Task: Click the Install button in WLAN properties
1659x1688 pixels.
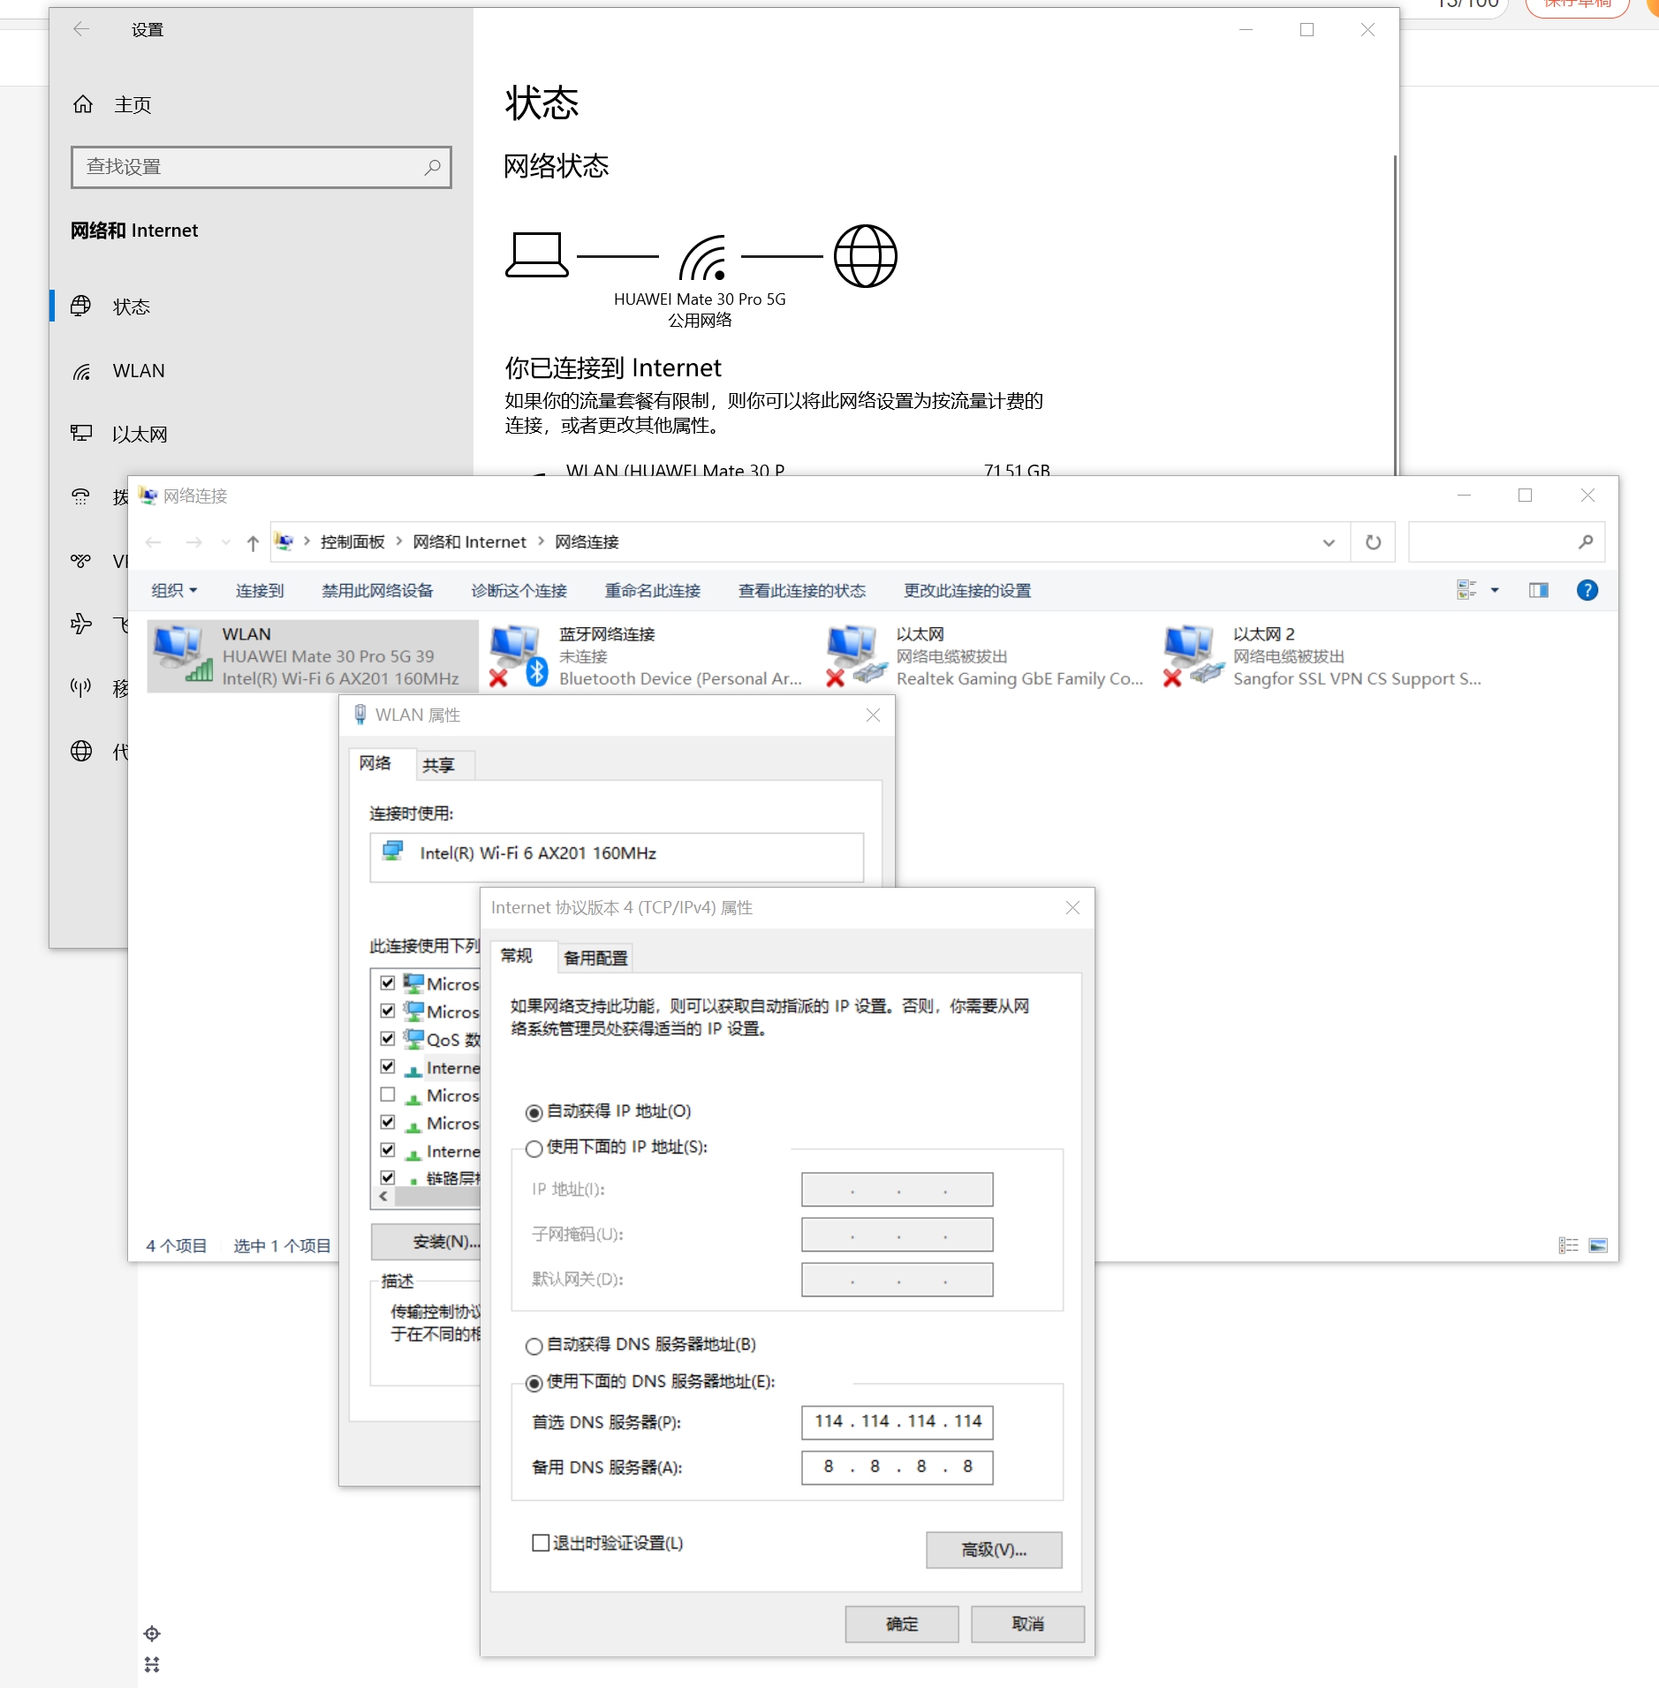Action: coord(427,1241)
